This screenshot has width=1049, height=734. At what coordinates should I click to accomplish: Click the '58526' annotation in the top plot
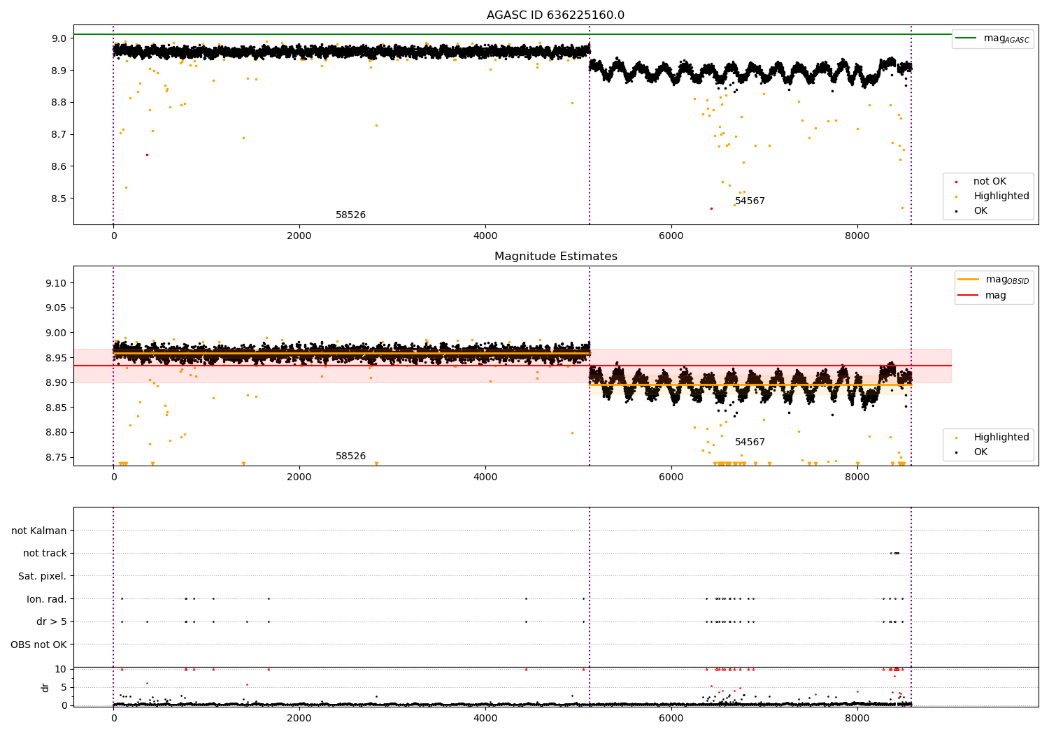[350, 215]
